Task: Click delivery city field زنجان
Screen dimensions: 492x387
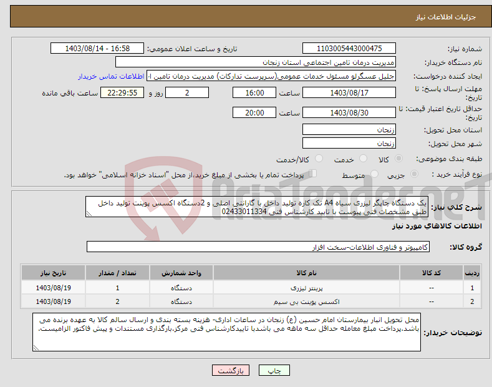Action: (x=349, y=143)
